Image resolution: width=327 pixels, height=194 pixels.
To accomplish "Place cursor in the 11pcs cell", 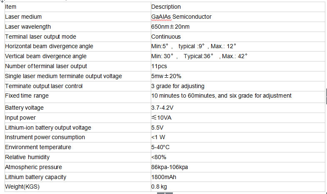I will 238,66.
